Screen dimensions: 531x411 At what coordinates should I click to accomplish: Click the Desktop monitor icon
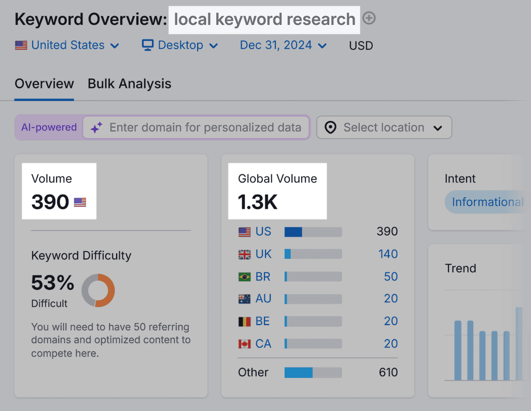[x=148, y=45]
